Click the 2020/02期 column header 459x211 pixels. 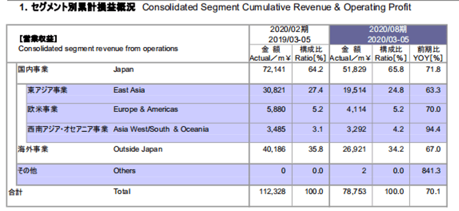tap(289, 29)
